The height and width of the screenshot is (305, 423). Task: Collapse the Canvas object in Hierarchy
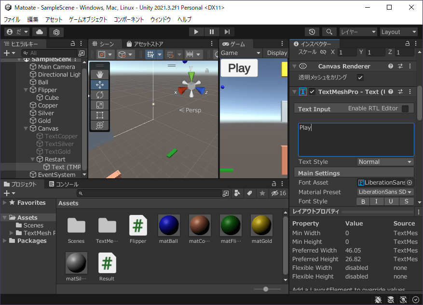tap(26, 129)
